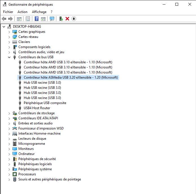Click the Processeurs category icon
This screenshot has width=196, height=194.
click(15, 174)
